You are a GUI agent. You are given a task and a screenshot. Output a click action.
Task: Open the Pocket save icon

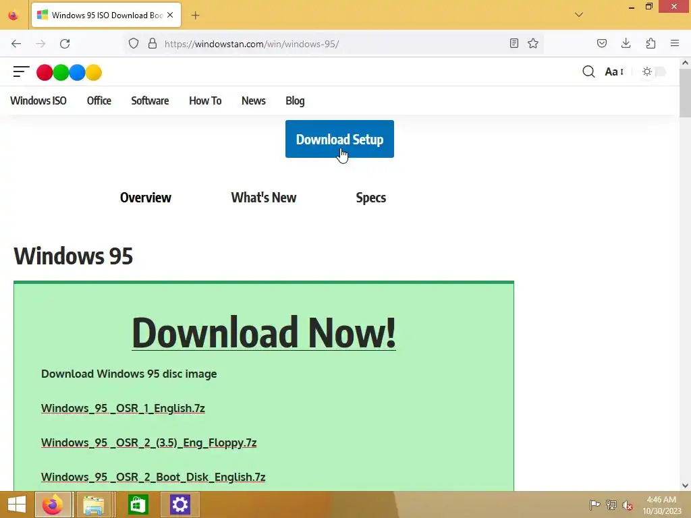tap(602, 43)
